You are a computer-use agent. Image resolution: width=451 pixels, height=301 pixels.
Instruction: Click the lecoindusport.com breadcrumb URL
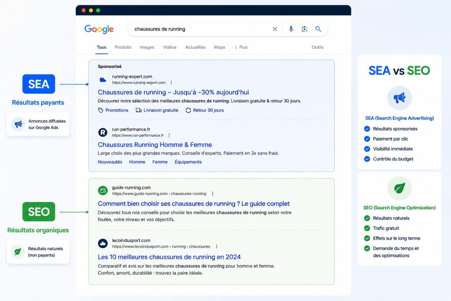click(x=161, y=247)
